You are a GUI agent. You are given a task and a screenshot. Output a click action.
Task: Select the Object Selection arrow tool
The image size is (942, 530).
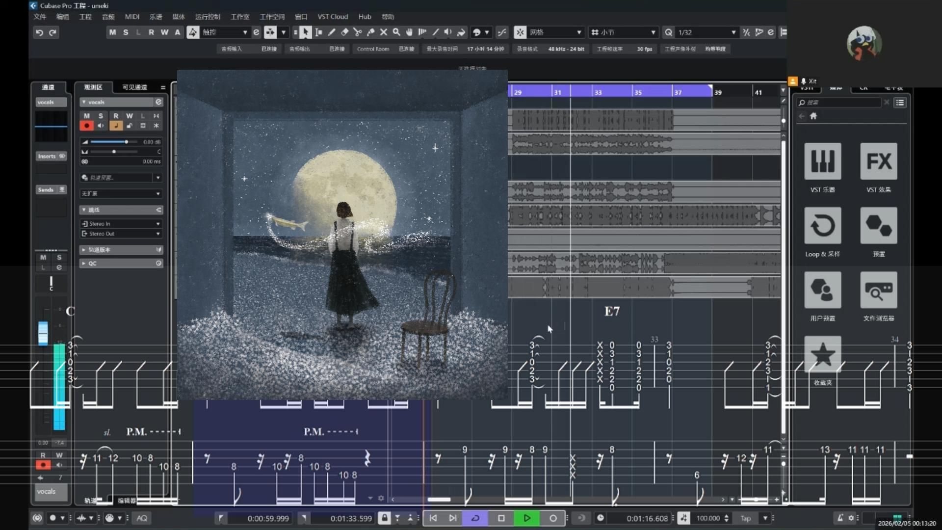[305, 32]
